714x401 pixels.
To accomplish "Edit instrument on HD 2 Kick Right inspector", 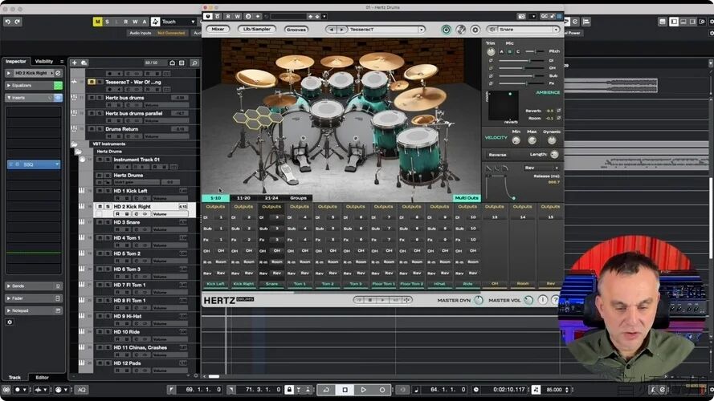I will [58, 73].
